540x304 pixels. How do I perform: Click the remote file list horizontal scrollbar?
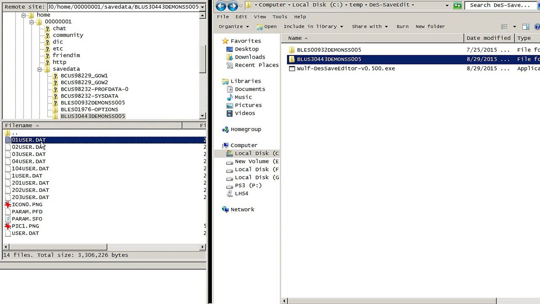pos(58,247)
